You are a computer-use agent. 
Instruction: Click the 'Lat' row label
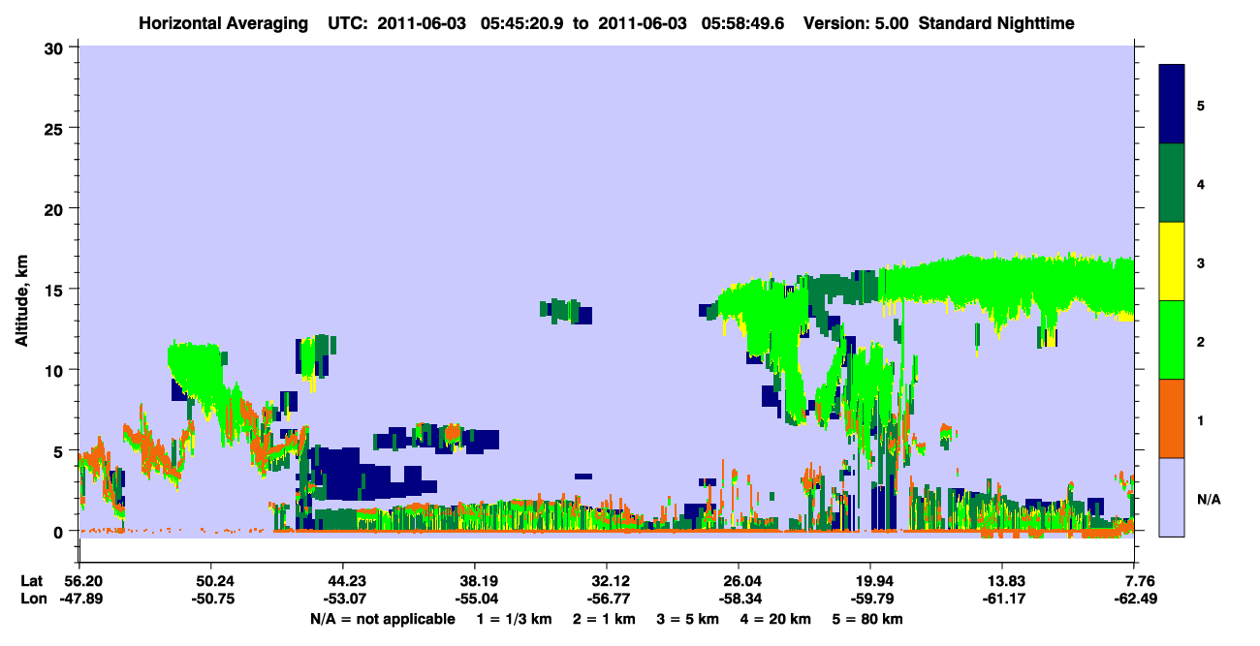coord(32,581)
